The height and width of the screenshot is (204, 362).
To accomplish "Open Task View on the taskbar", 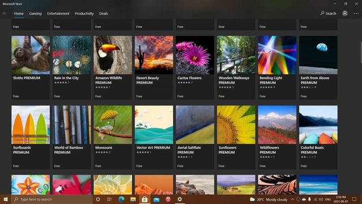I will (x=109, y=199).
